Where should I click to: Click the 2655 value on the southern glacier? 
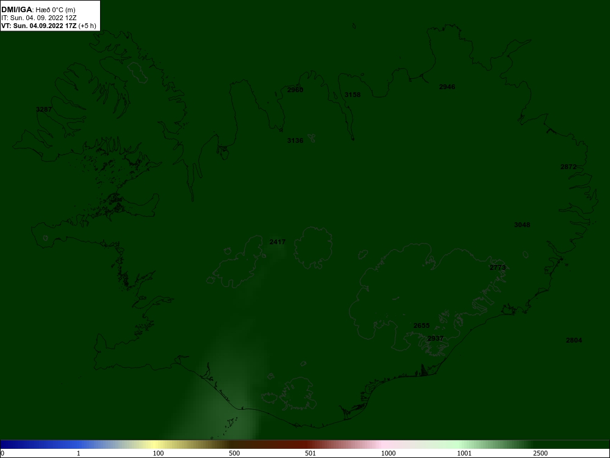point(422,325)
